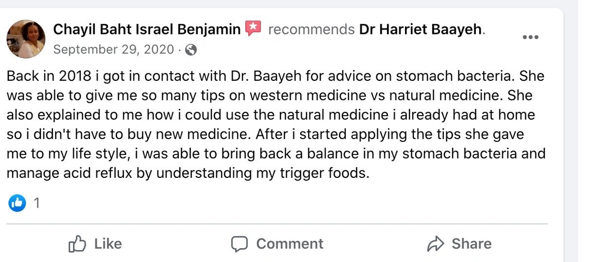Click the thumbs-up outline icon beside Like
This screenshot has width=593, height=262.
point(77,244)
